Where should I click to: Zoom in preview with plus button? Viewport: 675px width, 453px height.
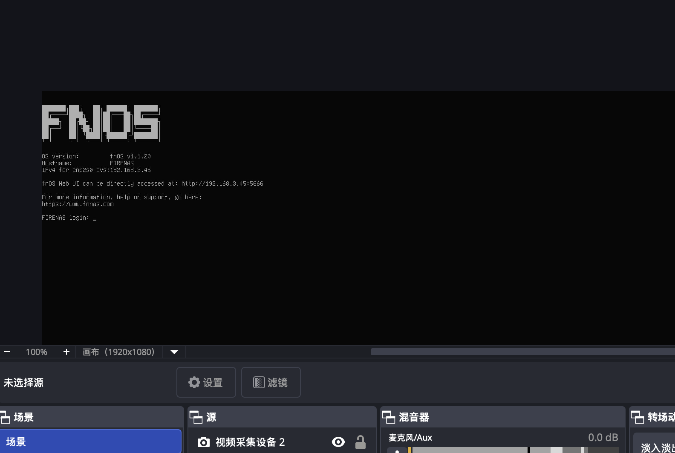click(x=66, y=352)
